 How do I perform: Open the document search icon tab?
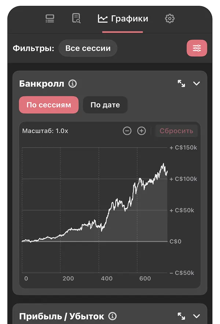point(76,18)
